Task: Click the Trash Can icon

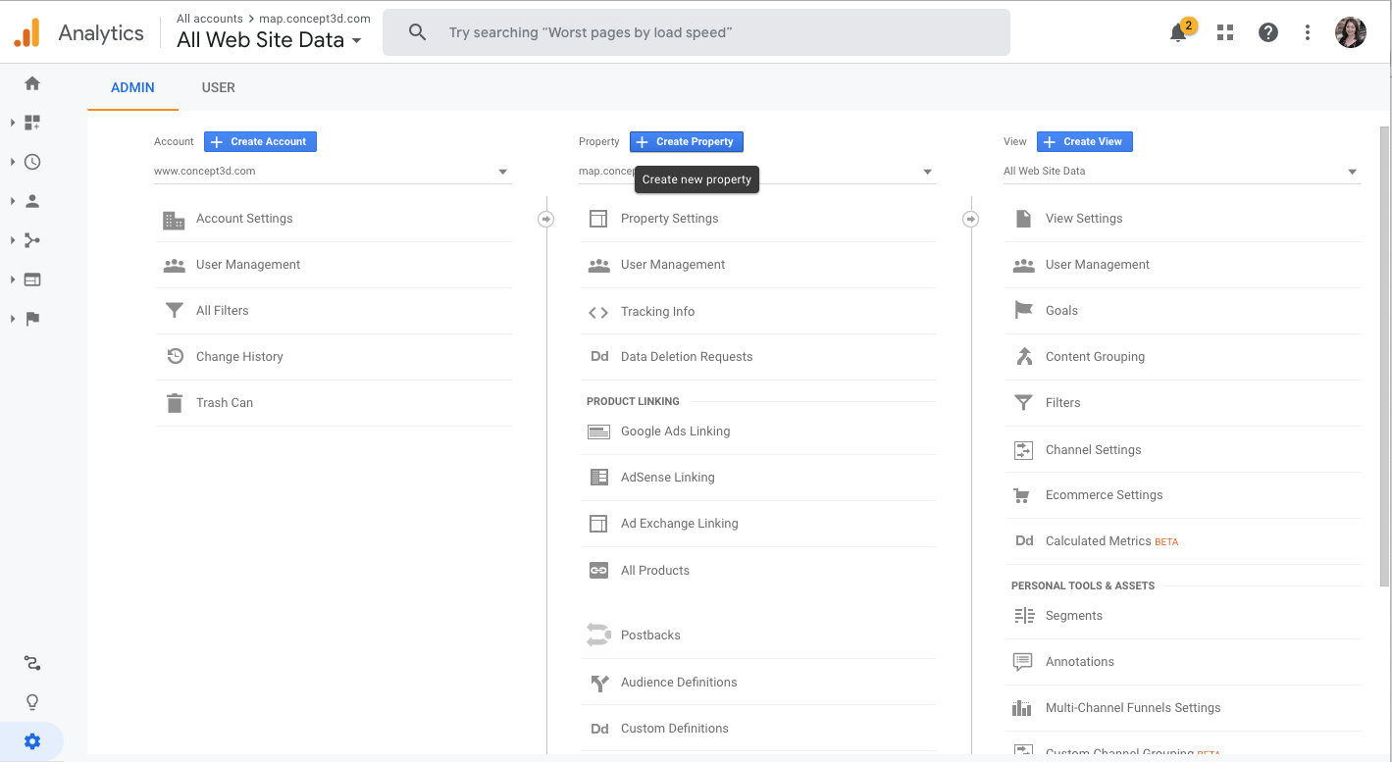Action: 174,403
